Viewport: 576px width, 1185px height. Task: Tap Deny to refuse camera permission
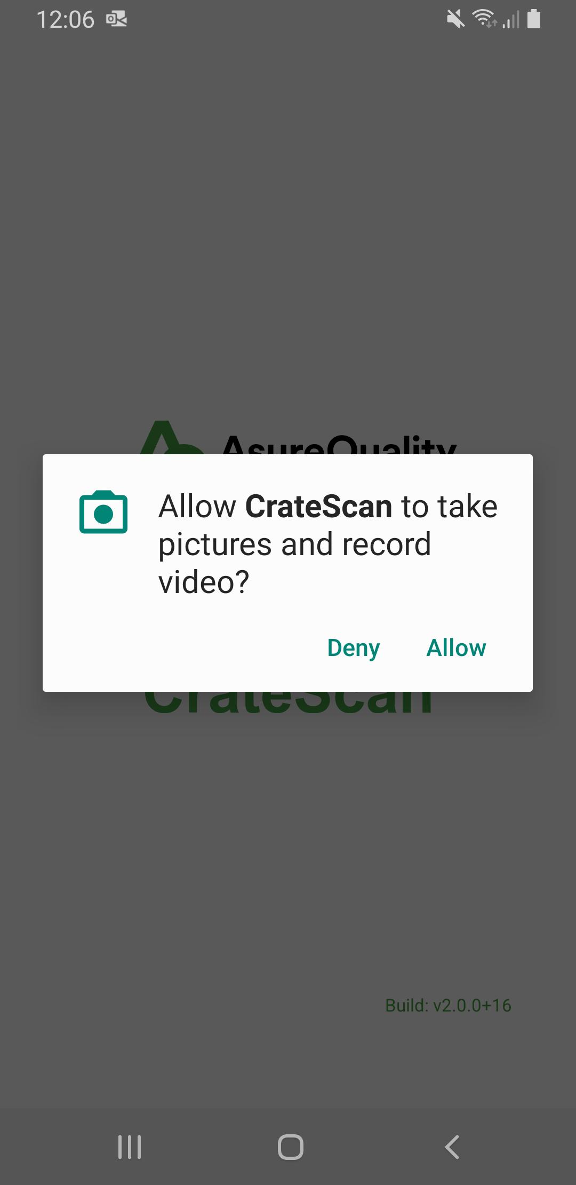tap(353, 648)
